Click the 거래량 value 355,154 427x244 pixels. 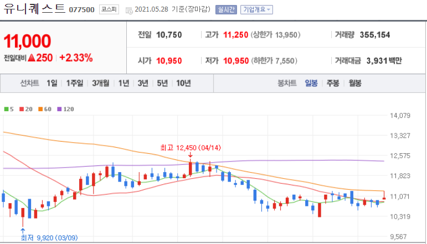[x=375, y=35]
